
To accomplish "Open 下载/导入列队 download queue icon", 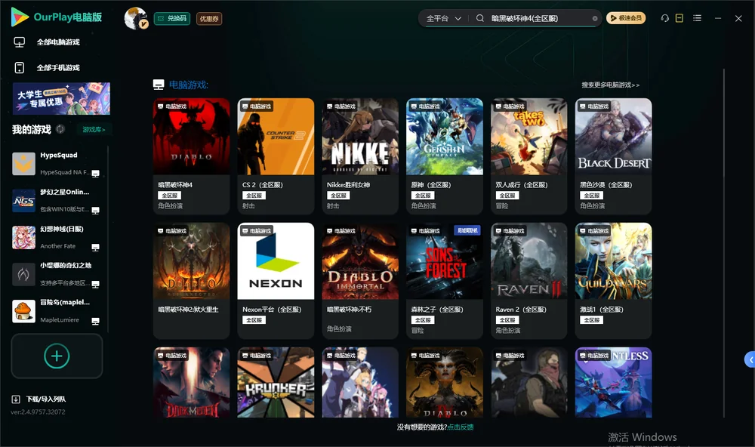I will pos(16,399).
